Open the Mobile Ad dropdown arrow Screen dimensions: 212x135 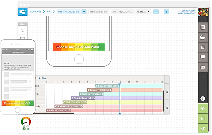(x=84, y=12)
